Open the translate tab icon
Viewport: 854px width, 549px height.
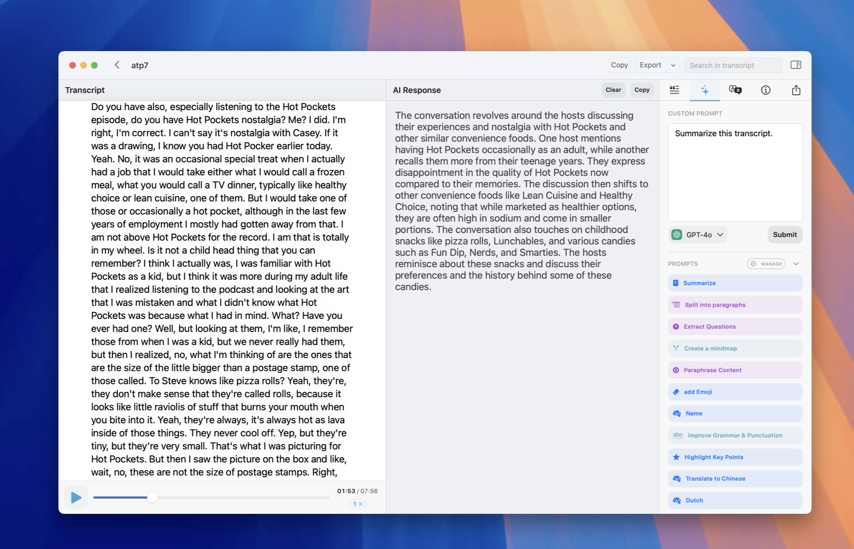(x=735, y=90)
